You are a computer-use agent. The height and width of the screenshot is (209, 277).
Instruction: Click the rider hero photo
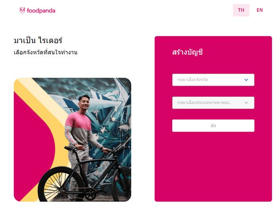click(72, 140)
